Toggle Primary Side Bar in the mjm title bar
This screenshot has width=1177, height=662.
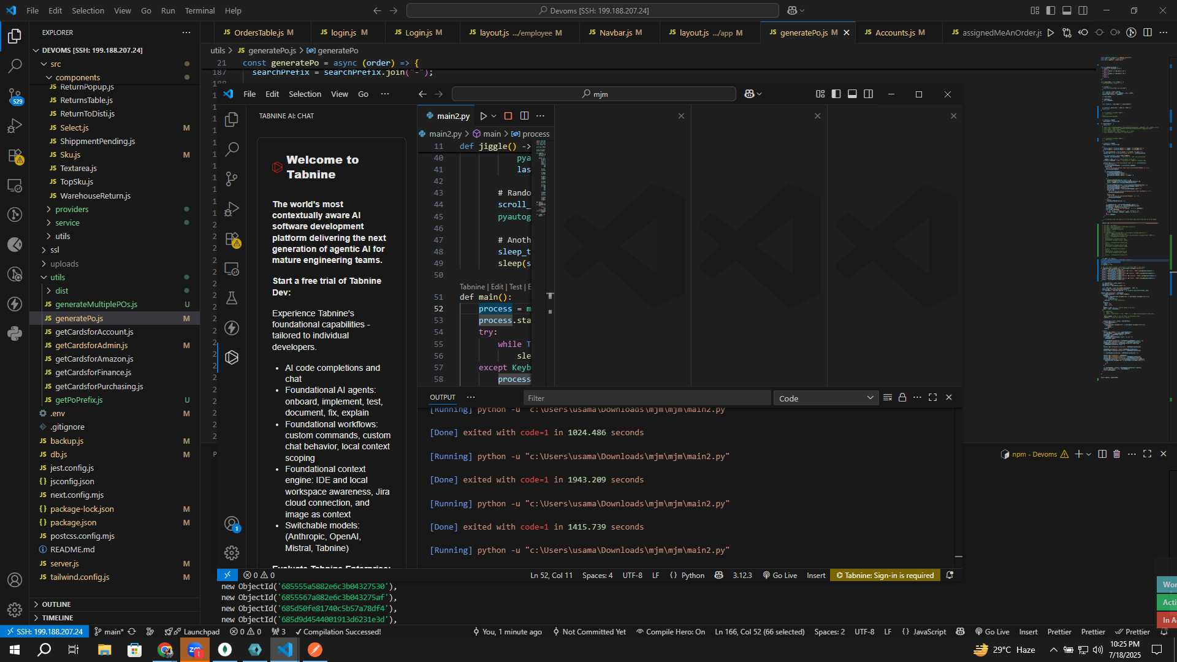(836, 94)
